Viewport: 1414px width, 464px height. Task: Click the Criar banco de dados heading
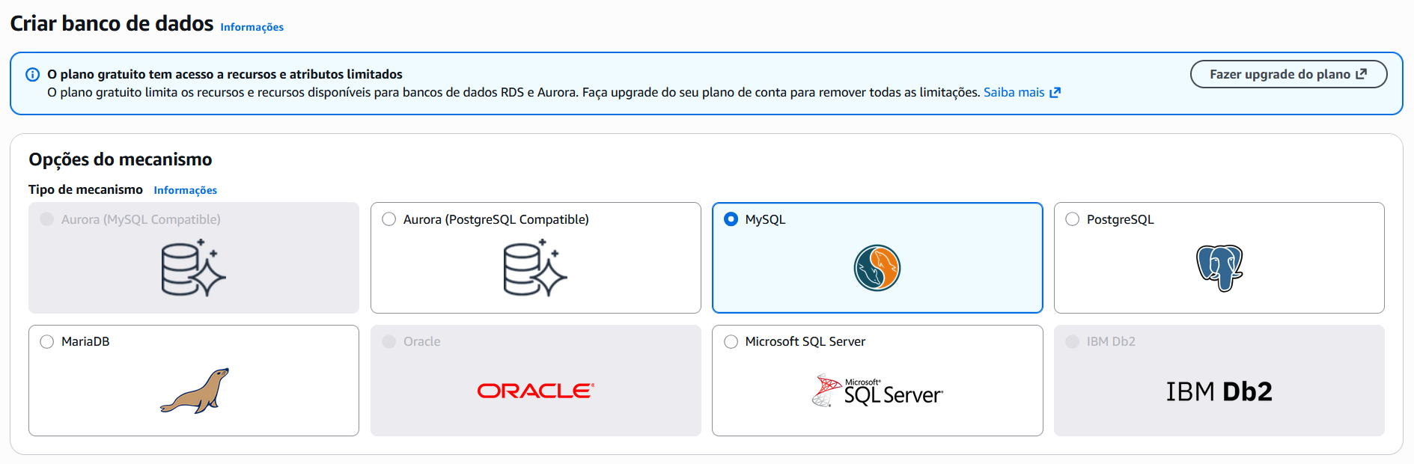coord(112,24)
